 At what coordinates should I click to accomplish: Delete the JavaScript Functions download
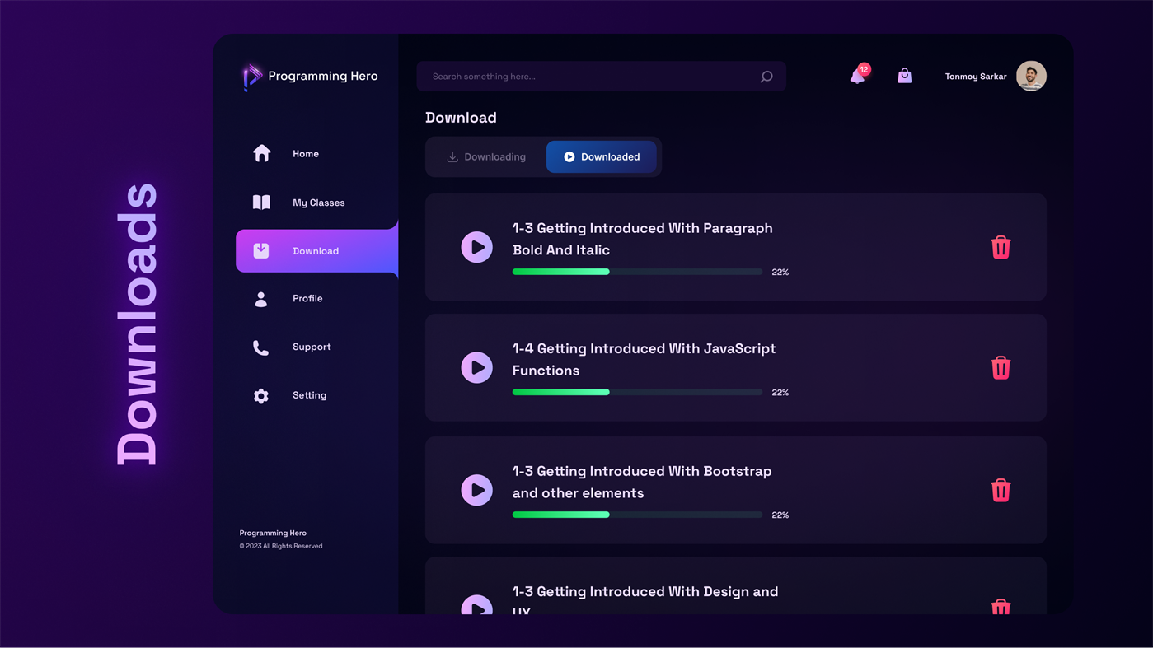point(1001,367)
